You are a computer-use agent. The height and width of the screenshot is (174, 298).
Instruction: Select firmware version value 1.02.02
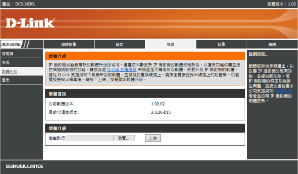coord(158,104)
